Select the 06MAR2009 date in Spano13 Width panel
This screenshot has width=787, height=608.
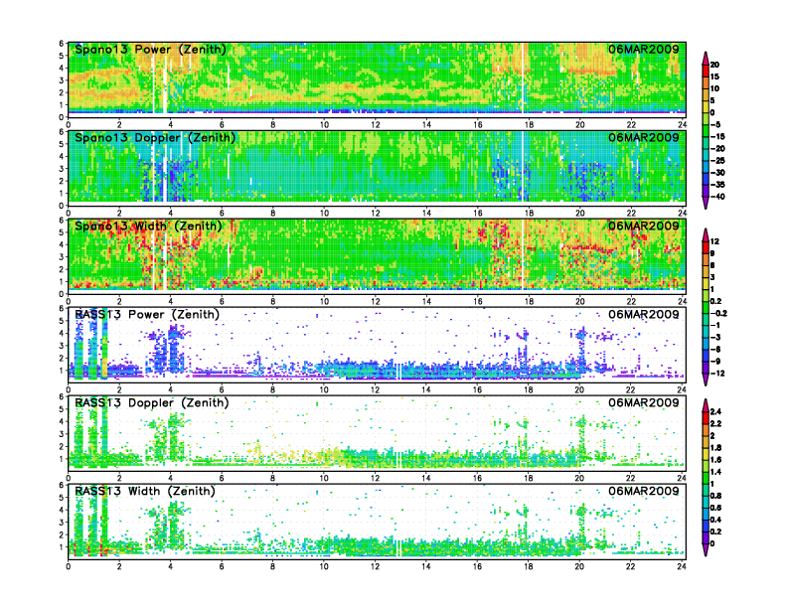coord(644,226)
